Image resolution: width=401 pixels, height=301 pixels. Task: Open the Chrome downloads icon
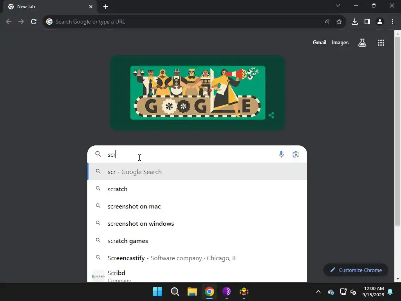[x=355, y=22]
